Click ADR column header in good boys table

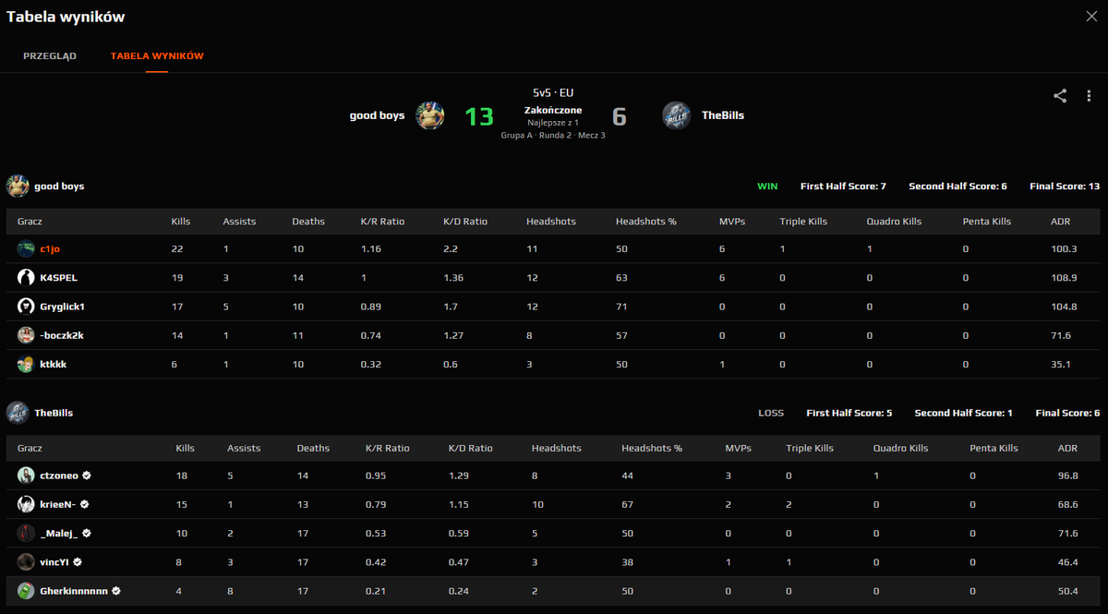pos(1061,222)
